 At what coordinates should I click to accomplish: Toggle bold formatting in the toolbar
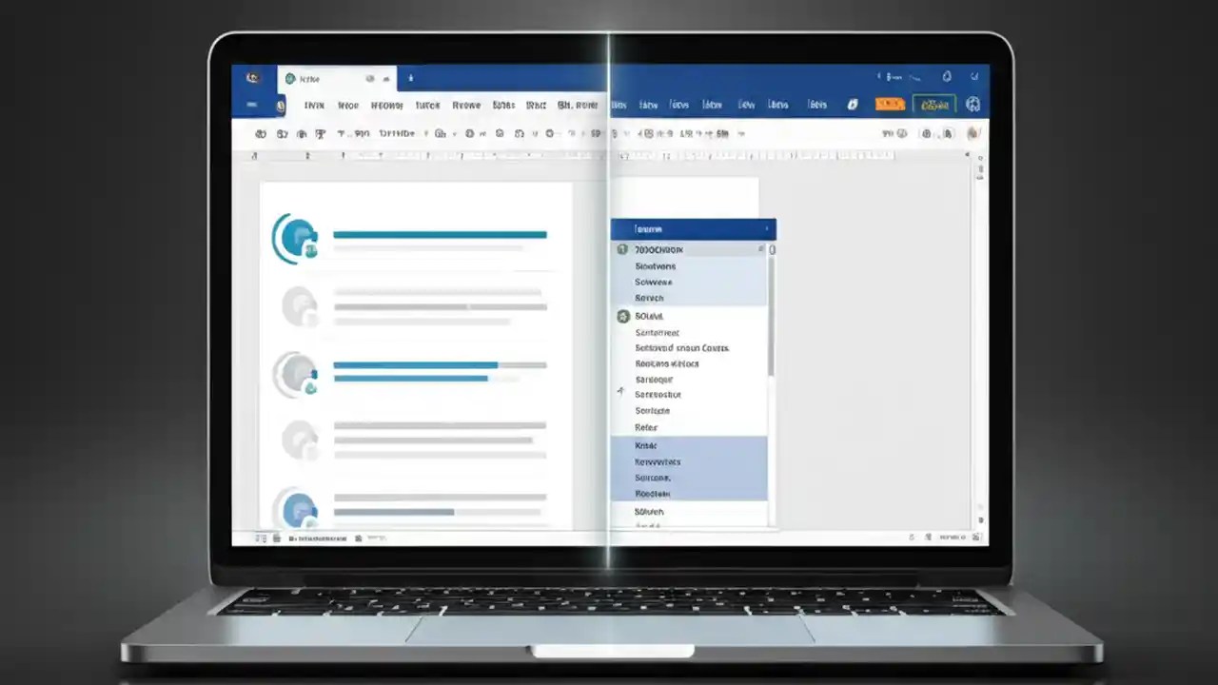coord(470,133)
